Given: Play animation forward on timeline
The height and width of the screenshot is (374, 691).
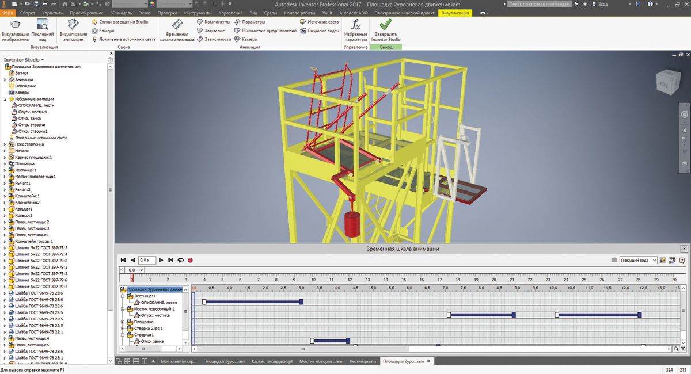Looking at the screenshot, I should click(161, 260).
